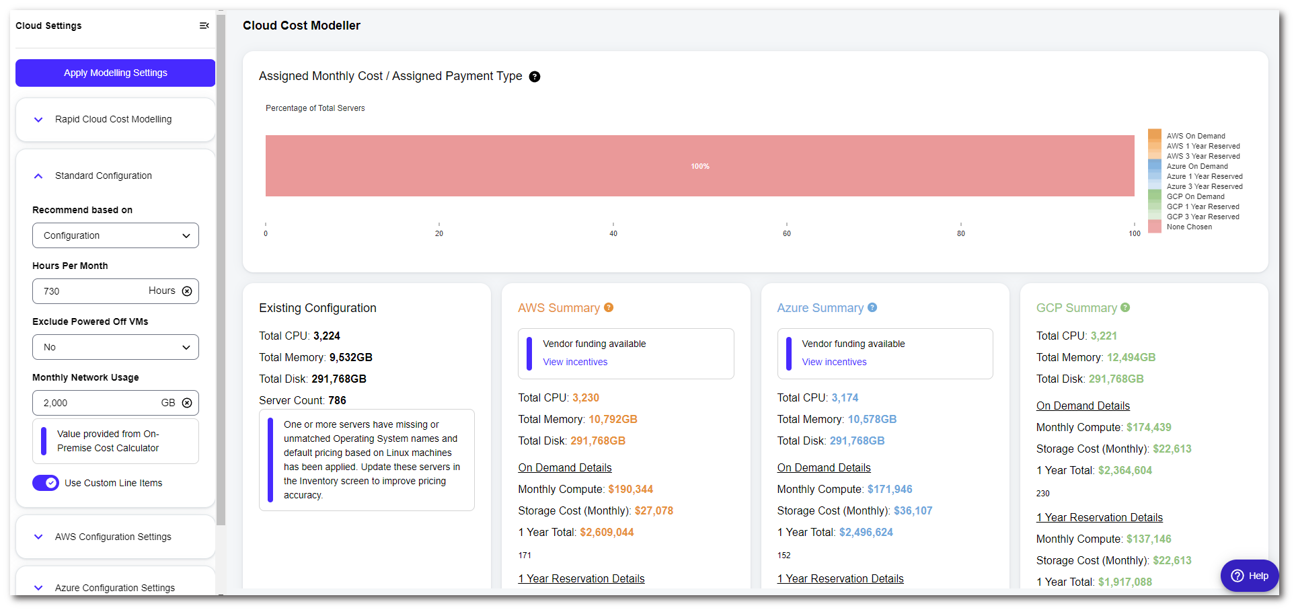Image resolution: width=1296 pixels, height=612 pixels.
Task: Toggle Use Custom Line Items switch
Action: click(x=46, y=483)
